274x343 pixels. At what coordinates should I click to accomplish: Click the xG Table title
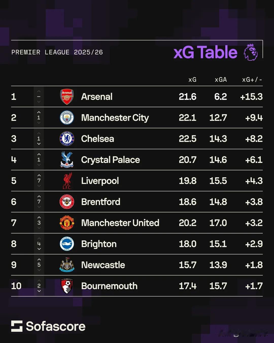[x=205, y=52]
